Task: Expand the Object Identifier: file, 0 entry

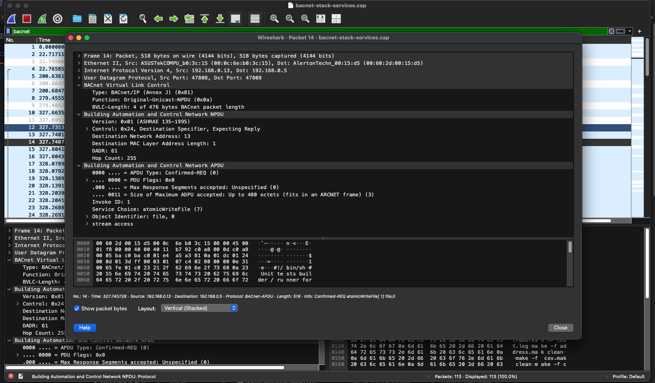Action: pyautogui.click(x=86, y=216)
